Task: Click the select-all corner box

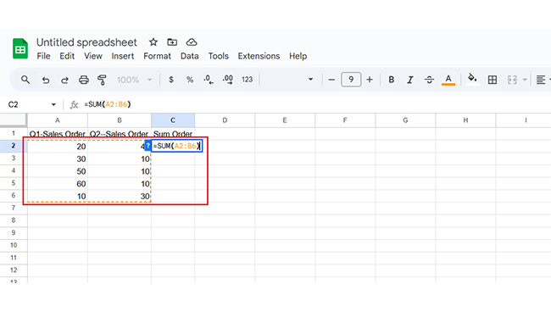Action: pos(14,120)
